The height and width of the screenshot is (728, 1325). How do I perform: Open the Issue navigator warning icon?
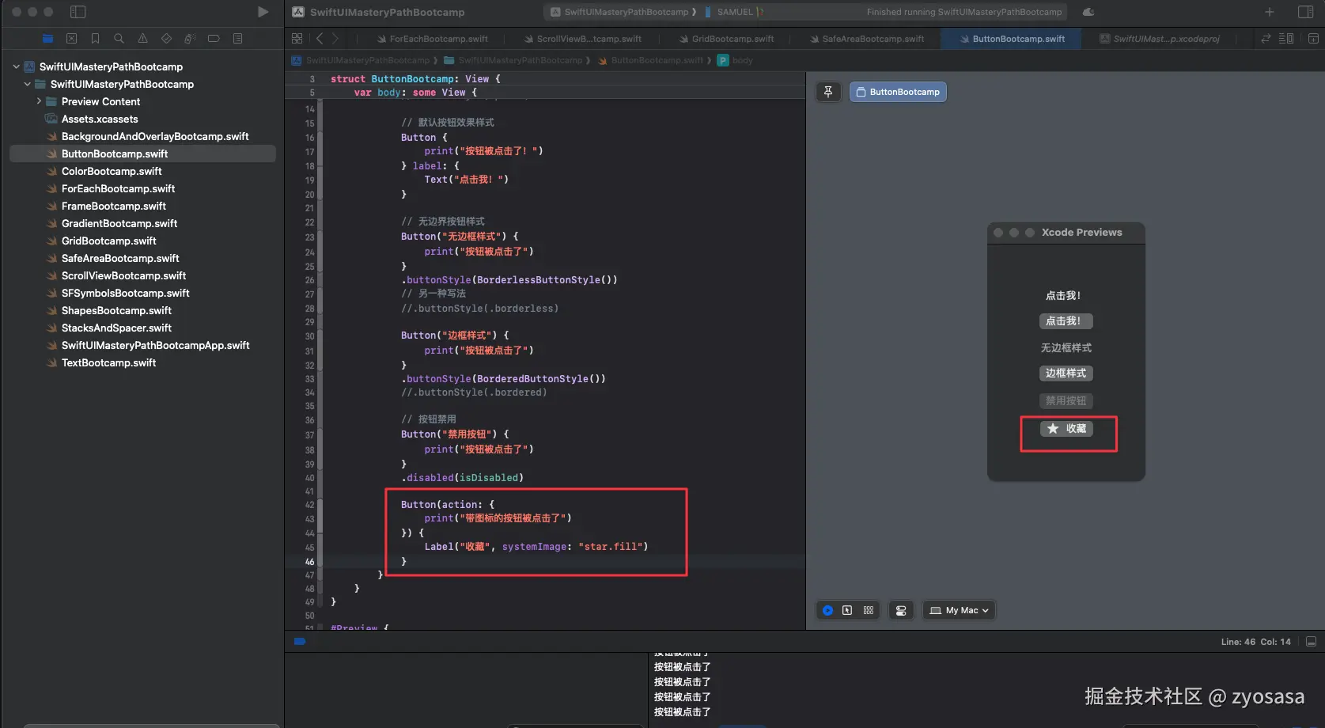pyautogui.click(x=142, y=38)
